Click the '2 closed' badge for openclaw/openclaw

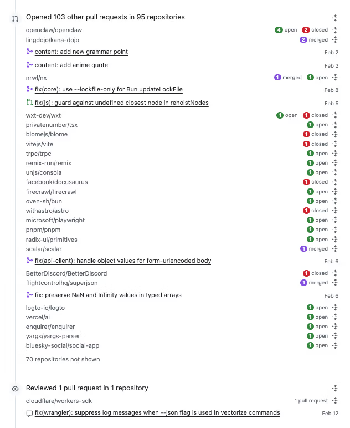315,30
